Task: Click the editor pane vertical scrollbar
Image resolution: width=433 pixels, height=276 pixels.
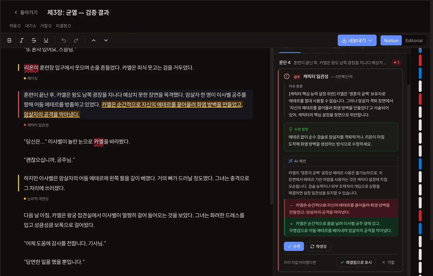Action: [x=271, y=127]
